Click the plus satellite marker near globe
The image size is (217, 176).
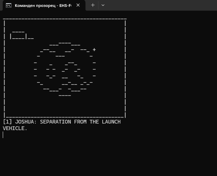(x=94, y=49)
